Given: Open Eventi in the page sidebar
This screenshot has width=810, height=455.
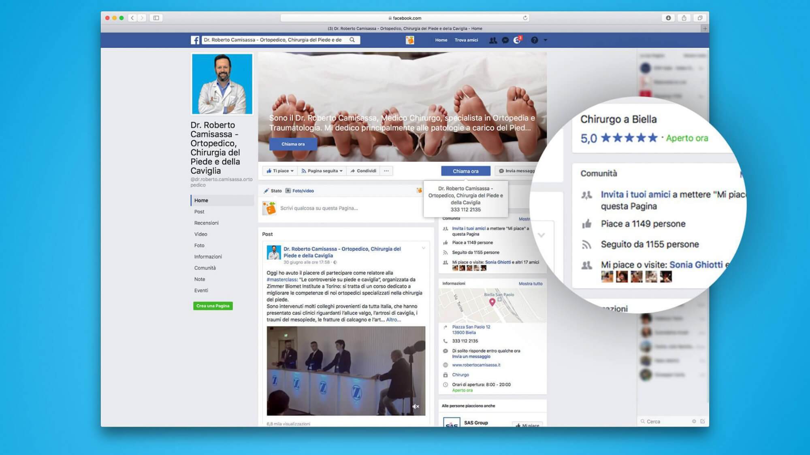Looking at the screenshot, I should 201,290.
